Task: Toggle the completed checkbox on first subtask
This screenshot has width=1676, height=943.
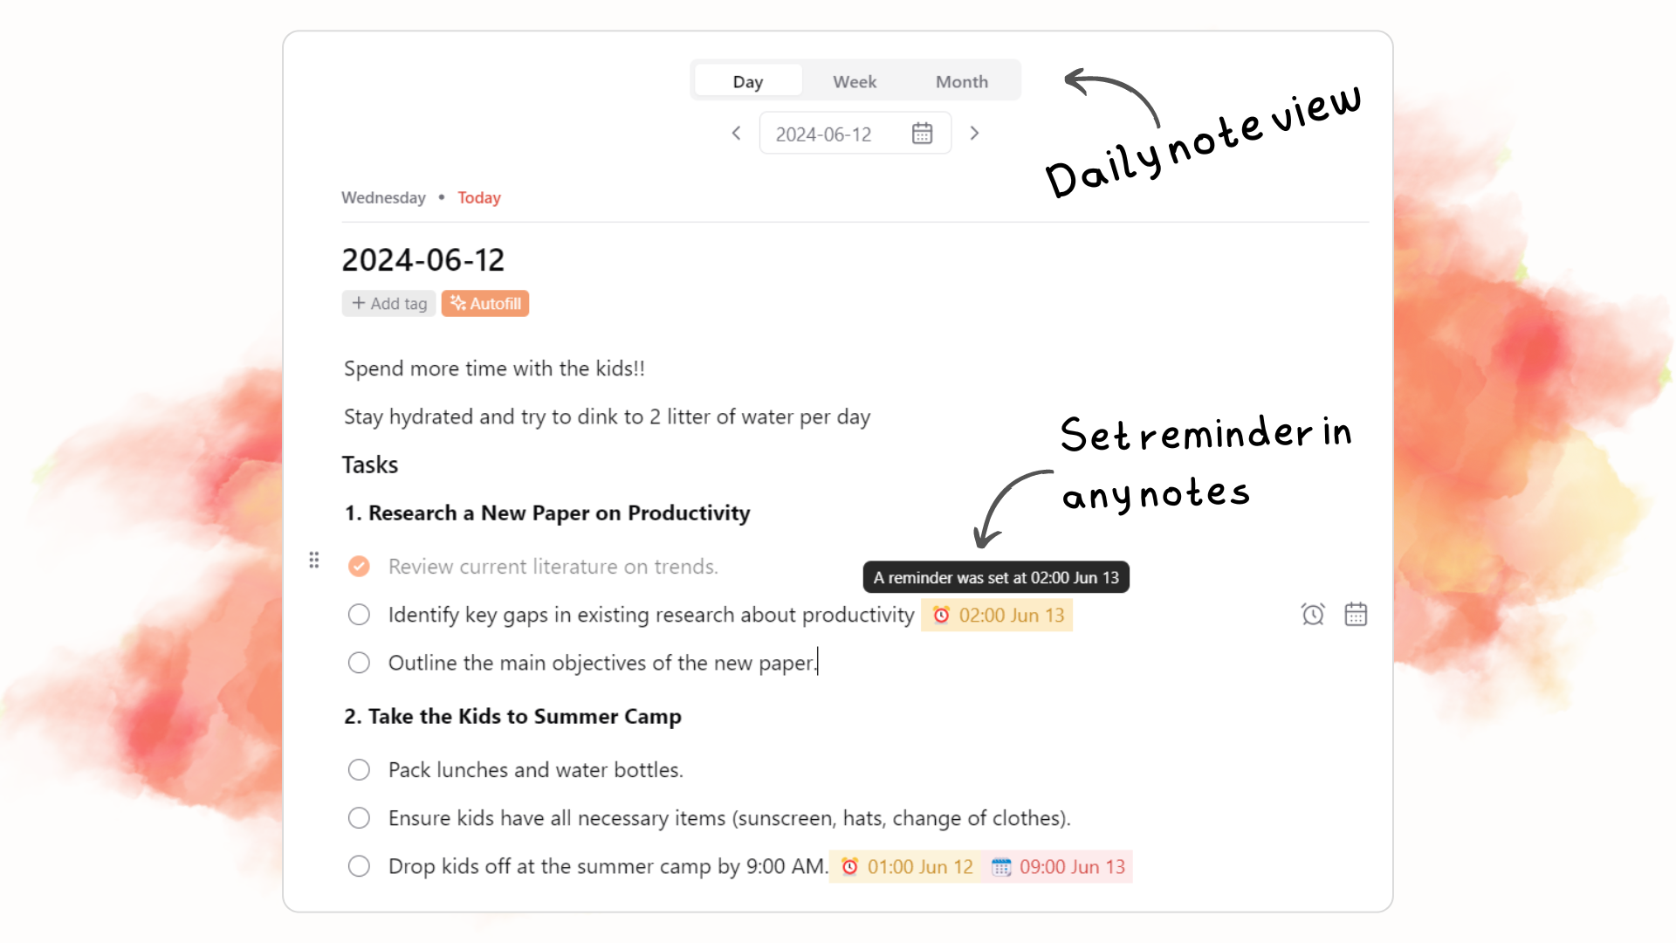Action: pyautogui.click(x=359, y=565)
